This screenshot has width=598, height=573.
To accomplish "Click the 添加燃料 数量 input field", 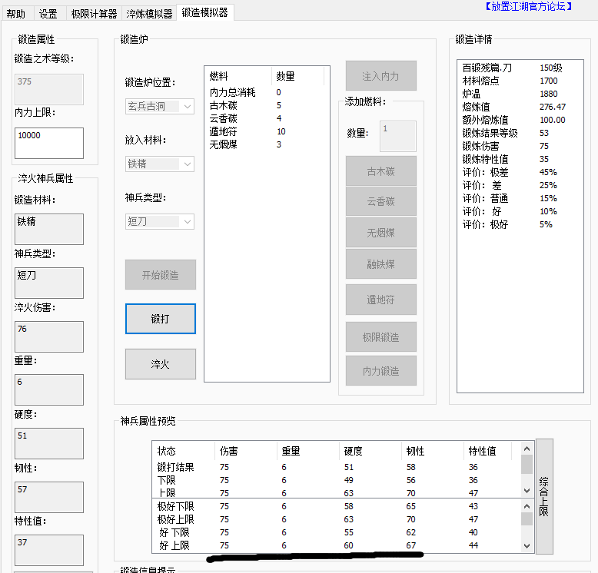I will 397,136.
